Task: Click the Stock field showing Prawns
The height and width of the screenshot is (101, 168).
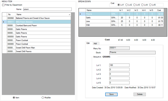Action: click(133, 52)
